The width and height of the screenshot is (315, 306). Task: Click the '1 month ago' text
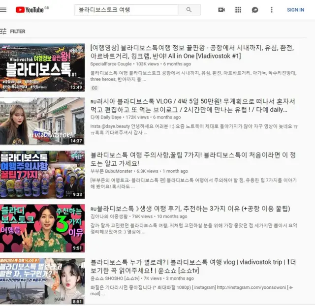point(175,171)
